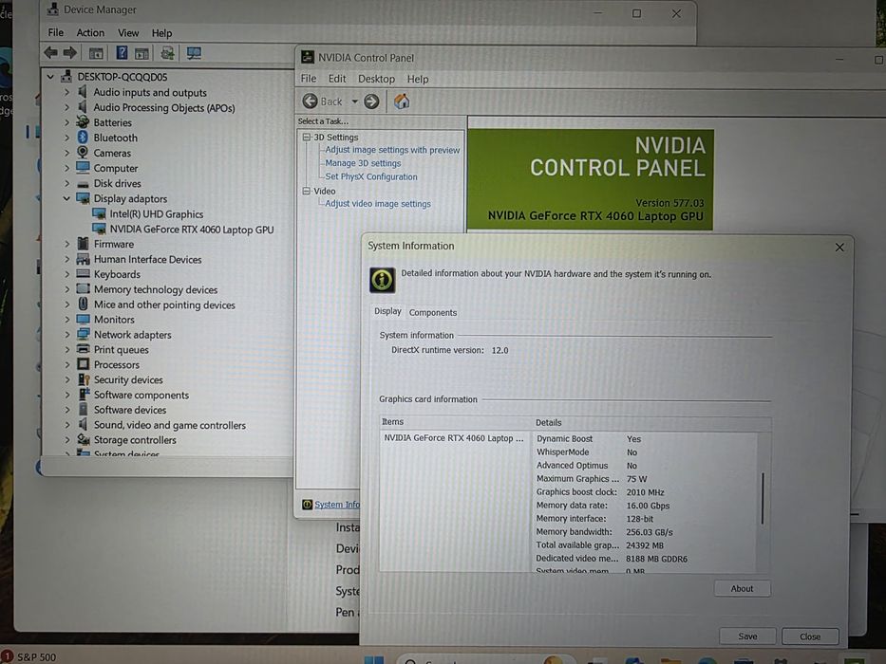
Task: Click the Keyboards category icon
Action: point(83,274)
